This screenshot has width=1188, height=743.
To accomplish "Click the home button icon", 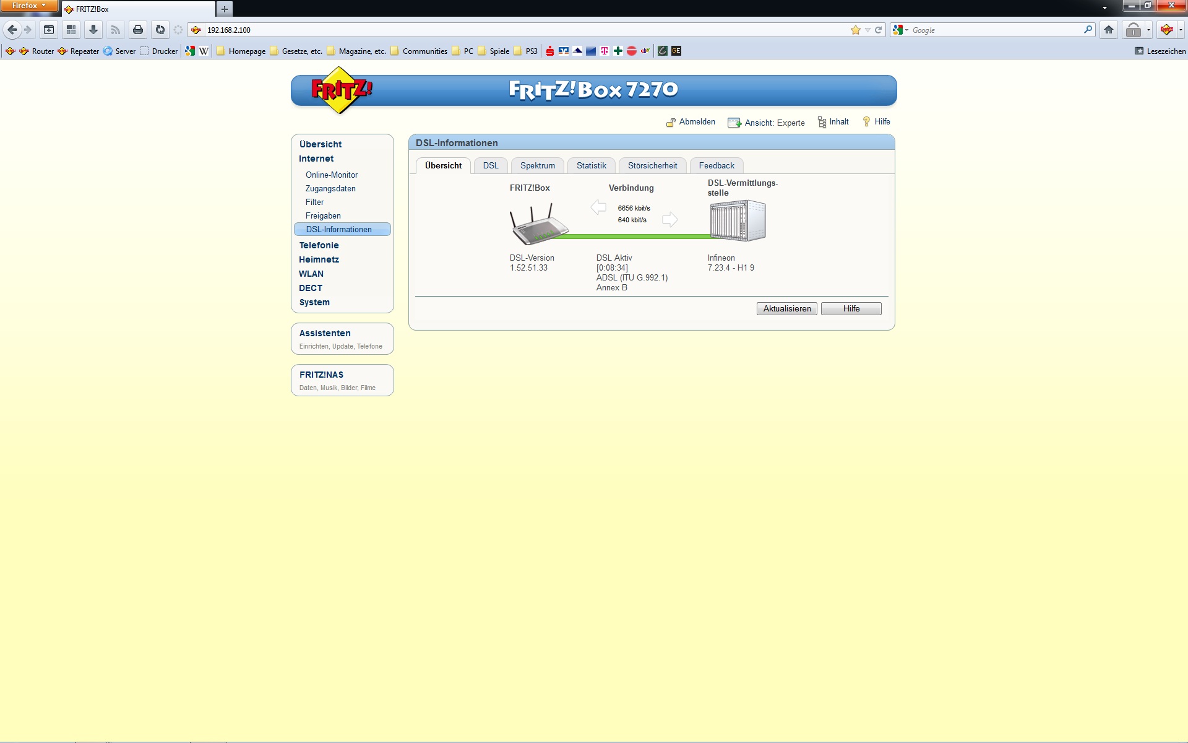I will 1109,30.
